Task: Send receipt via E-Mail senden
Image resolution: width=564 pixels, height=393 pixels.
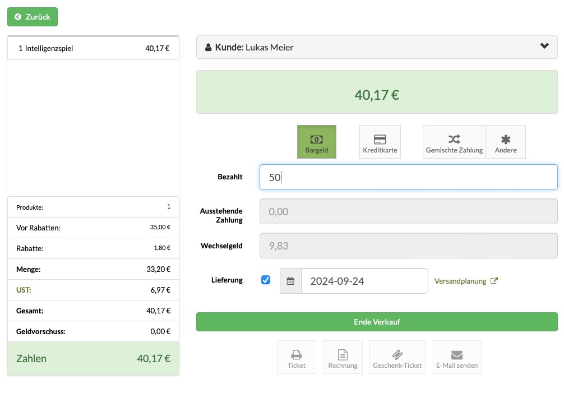Action: tap(457, 357)
